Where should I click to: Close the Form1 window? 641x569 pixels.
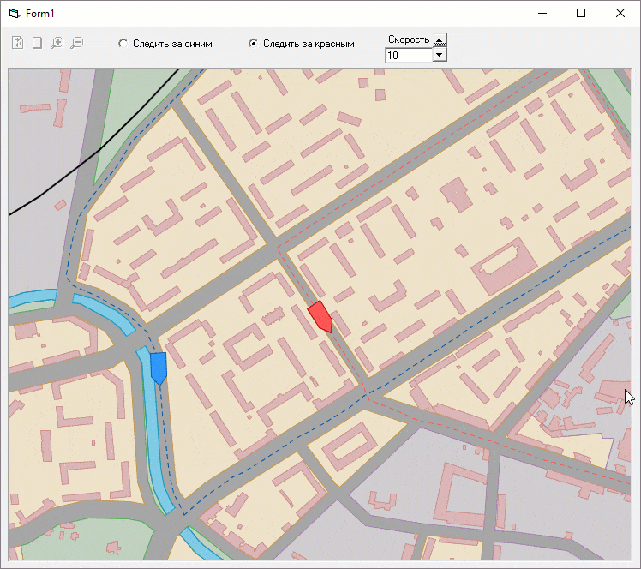pyautogui.click(x=620, y=13)
